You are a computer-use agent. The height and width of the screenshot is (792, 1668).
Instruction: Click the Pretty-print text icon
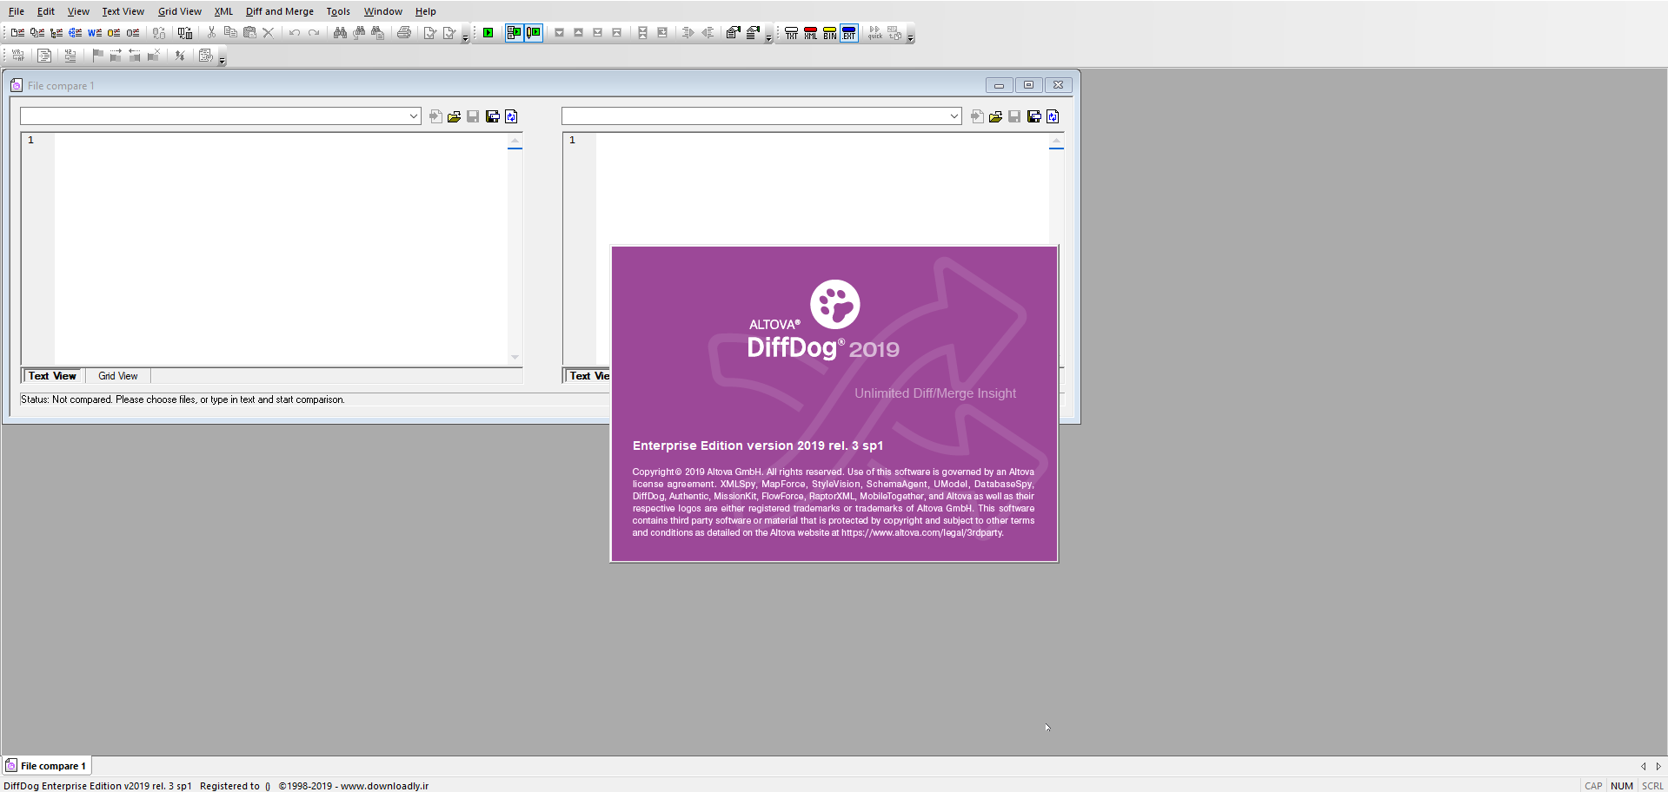44,56
